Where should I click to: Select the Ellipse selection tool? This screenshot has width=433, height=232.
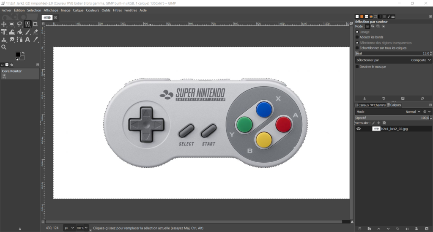click(11, 24)
